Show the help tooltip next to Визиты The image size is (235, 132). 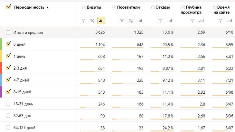pos(84,7)
